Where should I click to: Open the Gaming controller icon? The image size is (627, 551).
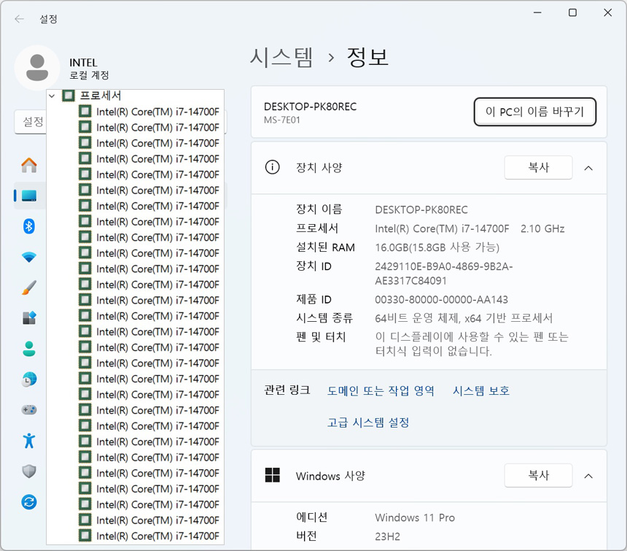[x=29, y=410]
